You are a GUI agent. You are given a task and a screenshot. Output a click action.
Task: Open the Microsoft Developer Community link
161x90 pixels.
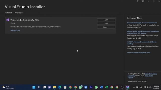click(x=142, y=75)
